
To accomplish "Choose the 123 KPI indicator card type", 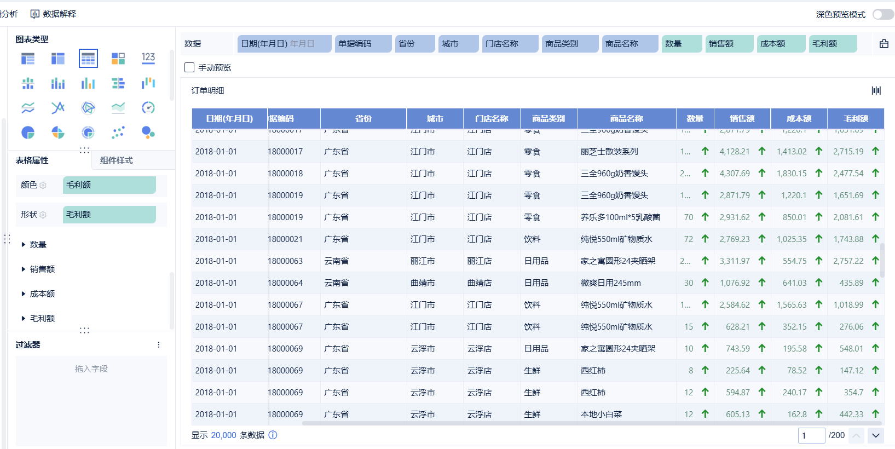I will 148,58.
